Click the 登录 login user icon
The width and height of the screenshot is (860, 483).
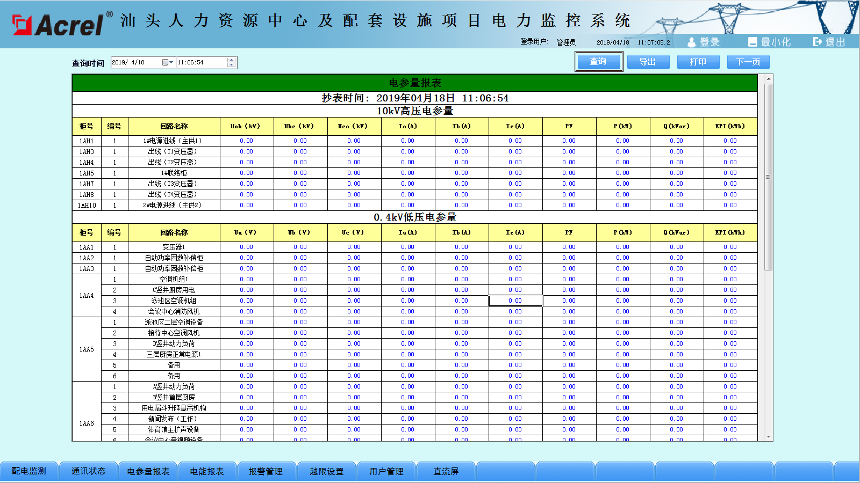pos(692,42)
